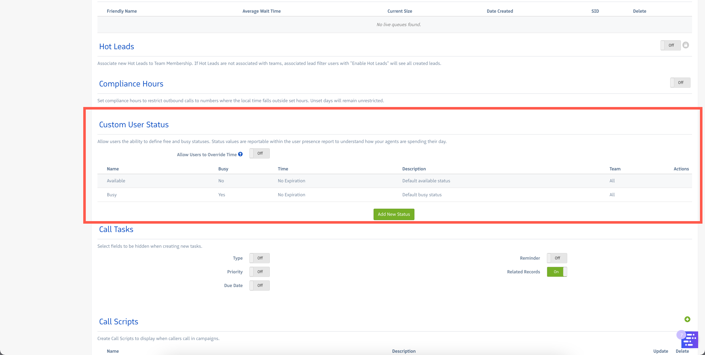Viewport: 705px width, 355px height.
Task: Click the lock icon beside Hot Leads toggle
Action: (x=685, y=45)
